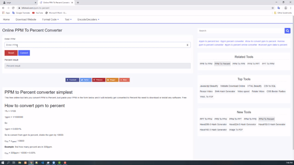Click the blue search magnifier button
Viewport: 294px width, 165px height.
click(x=287, y=31)
